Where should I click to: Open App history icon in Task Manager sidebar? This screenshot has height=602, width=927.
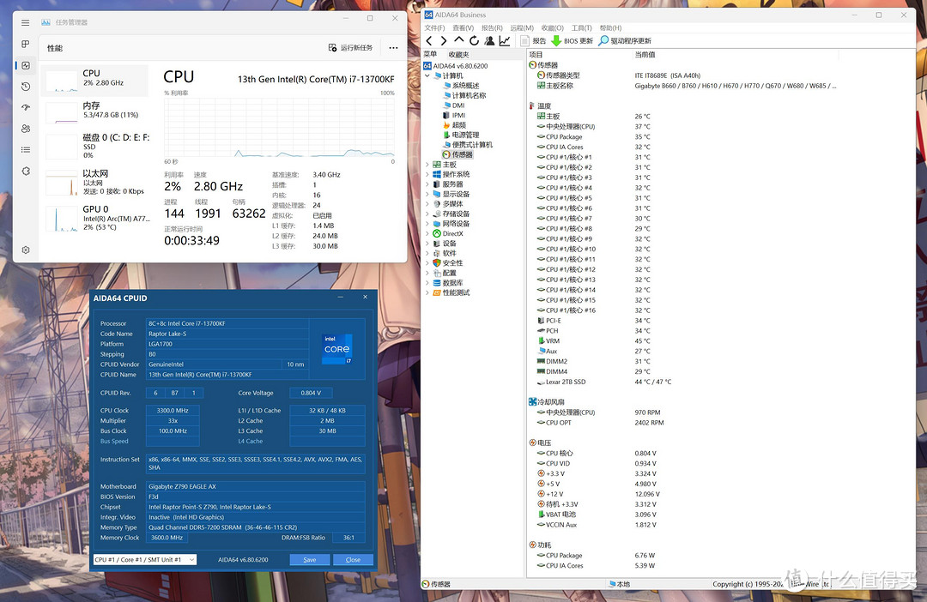pyautogui.click(x=26, y=87)
